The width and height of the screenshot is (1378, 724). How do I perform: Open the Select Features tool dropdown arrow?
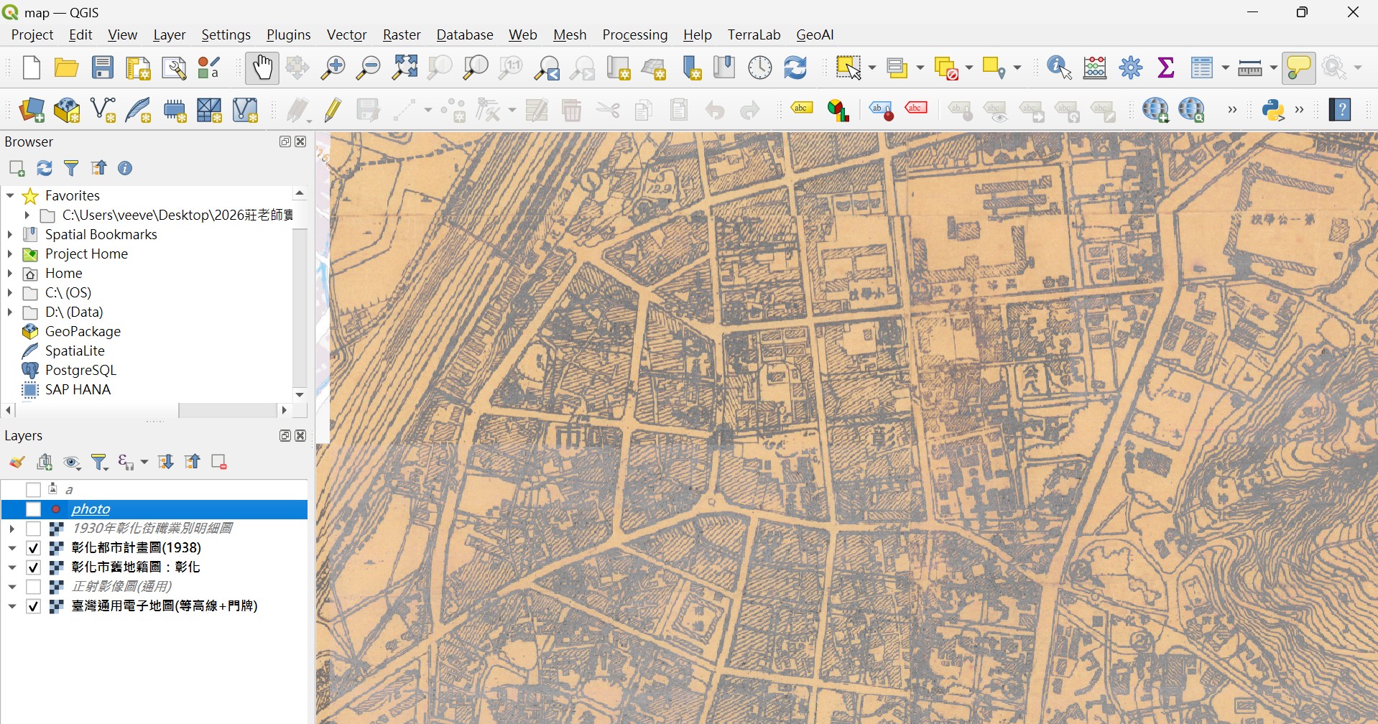872,68
